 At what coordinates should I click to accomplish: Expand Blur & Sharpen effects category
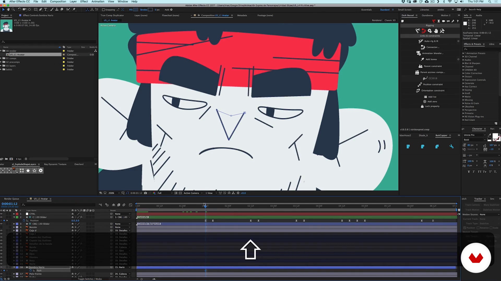463,63
